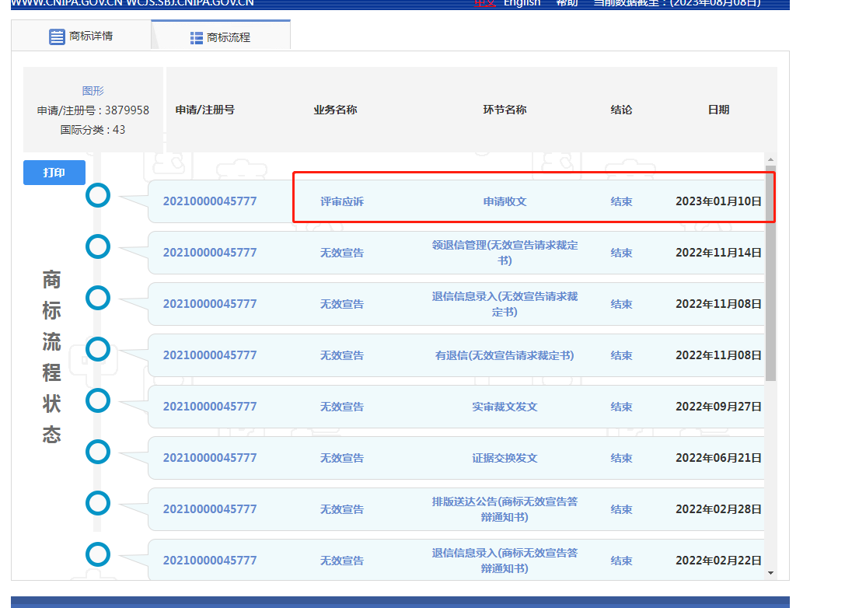Open the 帮助 link in header

567,3
